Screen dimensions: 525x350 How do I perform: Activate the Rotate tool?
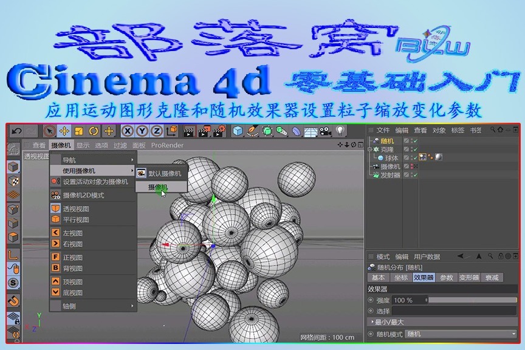pyautogui.click(x=94, y=131)
